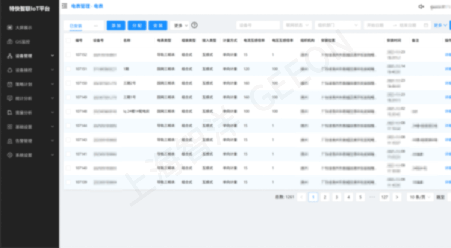
Task: Click the blue 添加 button
Action: (x=116, y=25)
